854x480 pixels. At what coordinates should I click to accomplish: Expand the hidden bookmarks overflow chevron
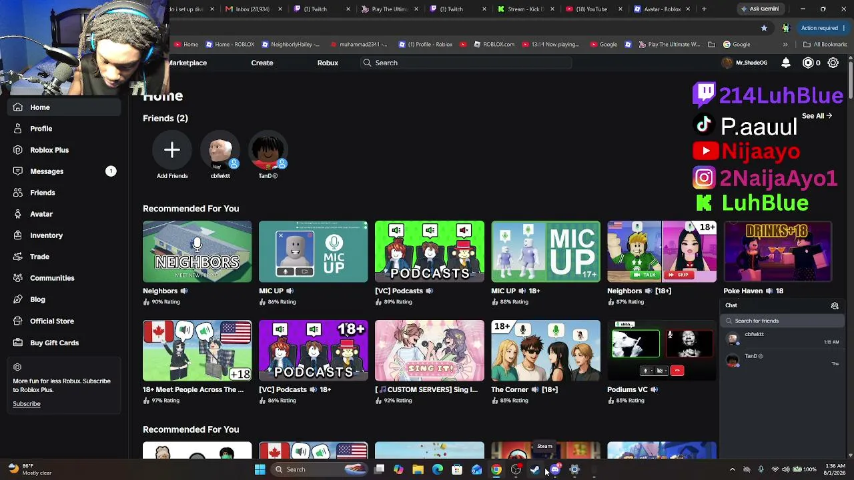(x=785, y=45)
